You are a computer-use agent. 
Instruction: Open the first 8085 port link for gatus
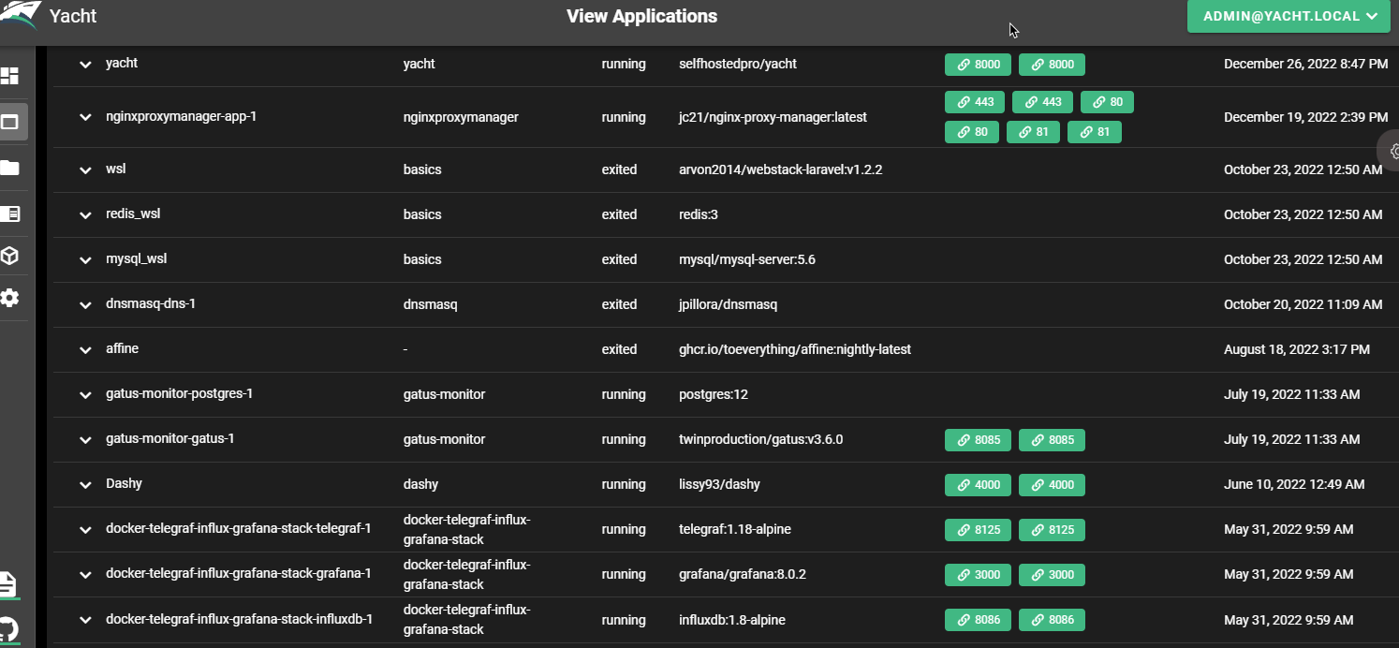click(x=978, y=440)
